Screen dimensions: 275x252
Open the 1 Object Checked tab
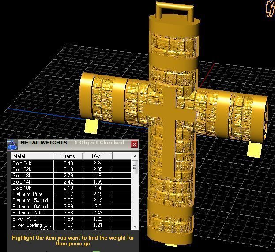(99, 143)
